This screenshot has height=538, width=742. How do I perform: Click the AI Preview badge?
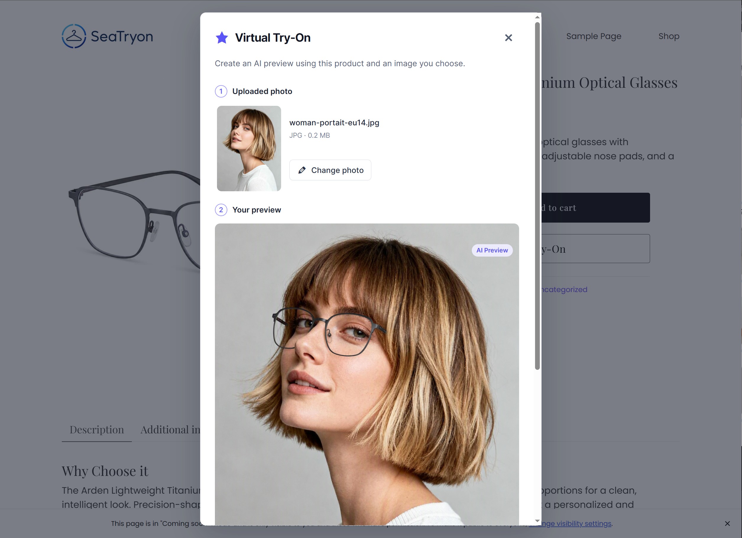[x=492, y=250]
